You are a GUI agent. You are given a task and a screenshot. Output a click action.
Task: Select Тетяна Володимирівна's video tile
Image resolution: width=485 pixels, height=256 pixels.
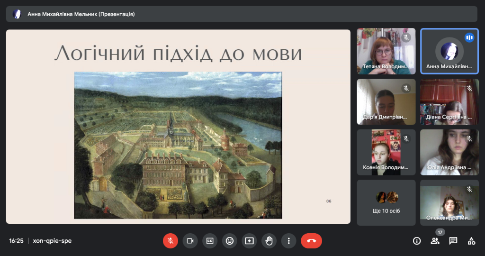(x=386, y=51)
